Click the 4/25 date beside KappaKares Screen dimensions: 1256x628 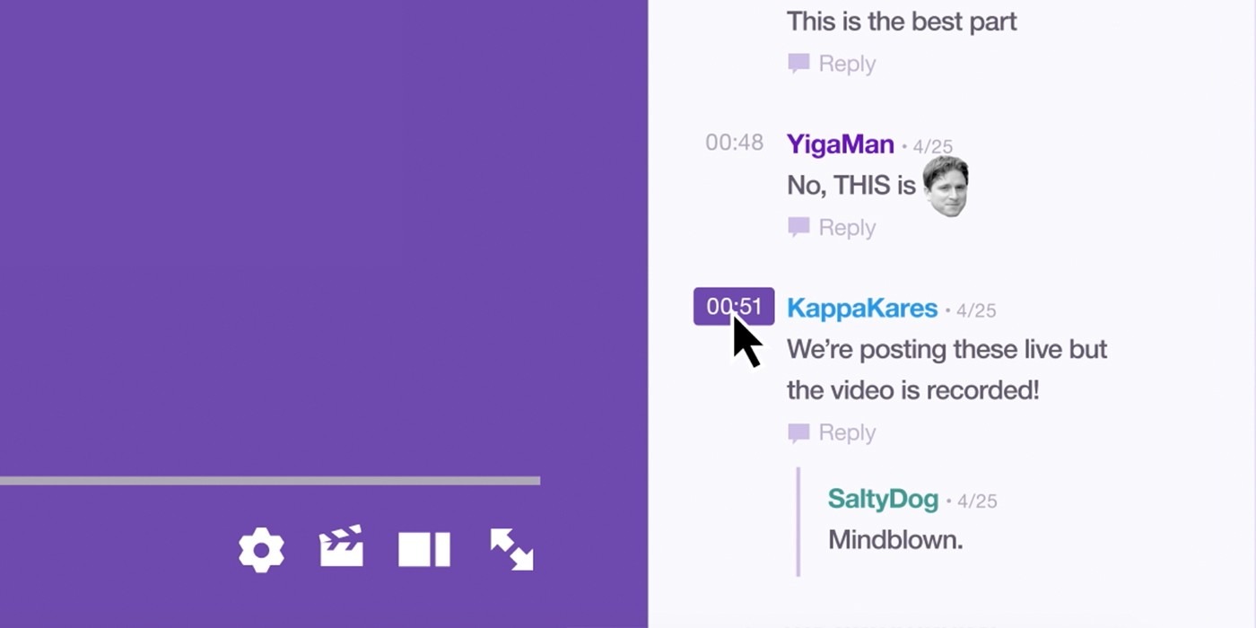click(x=976, y=310)
